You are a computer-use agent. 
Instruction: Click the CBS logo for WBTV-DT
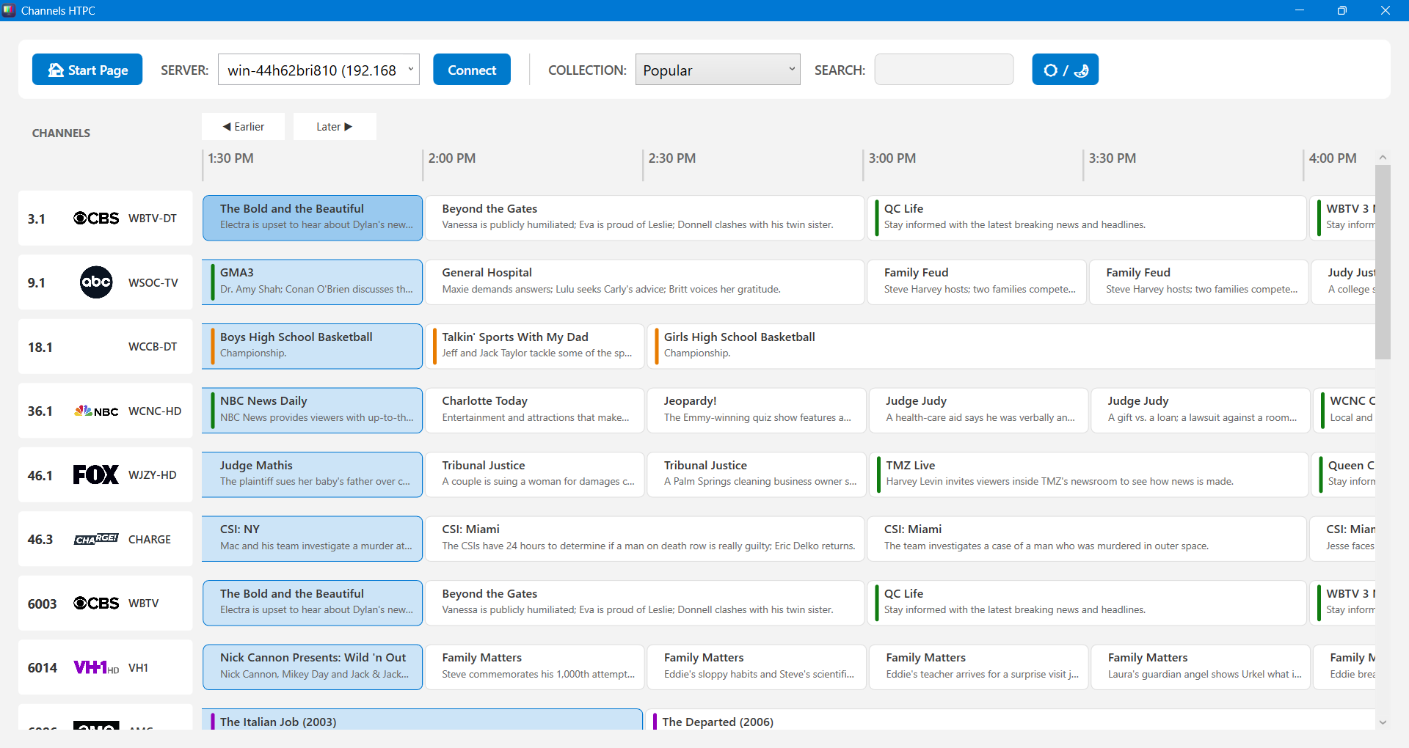(x=96, y=219)
